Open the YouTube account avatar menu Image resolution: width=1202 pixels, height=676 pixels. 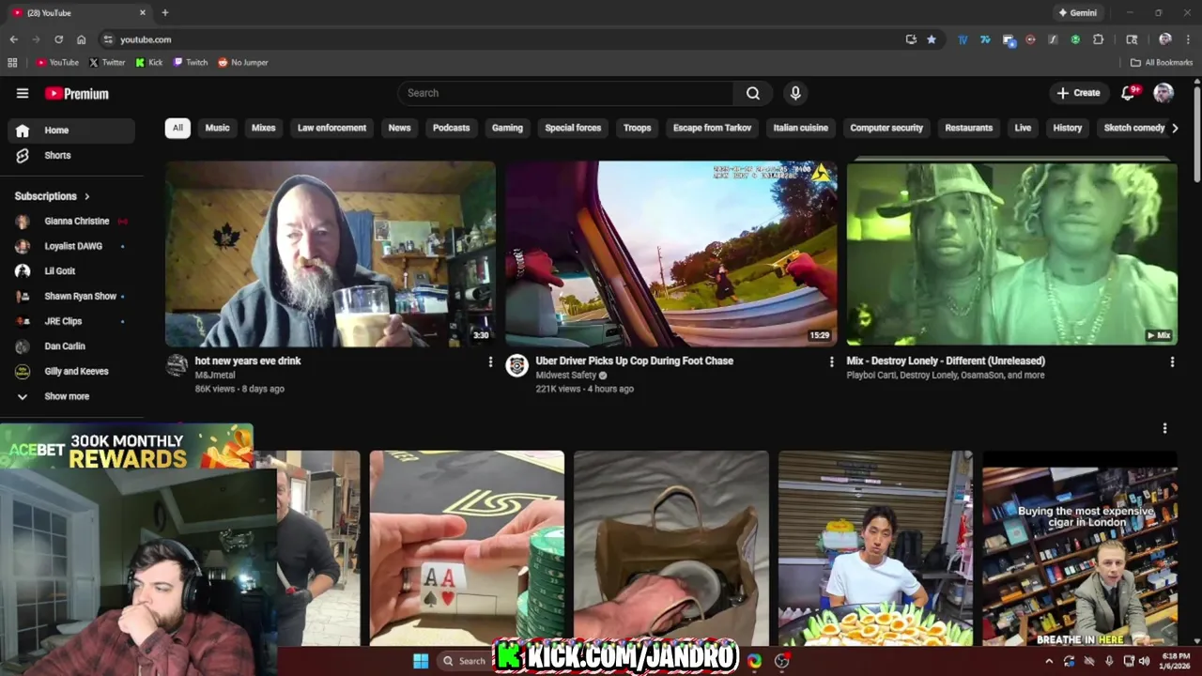(1163, 93)
